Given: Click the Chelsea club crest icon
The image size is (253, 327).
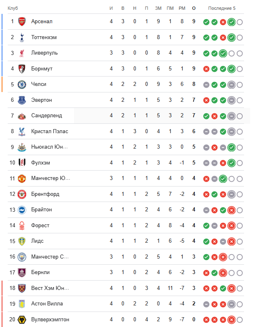Looking at the screenshot, I should [22, 84].
